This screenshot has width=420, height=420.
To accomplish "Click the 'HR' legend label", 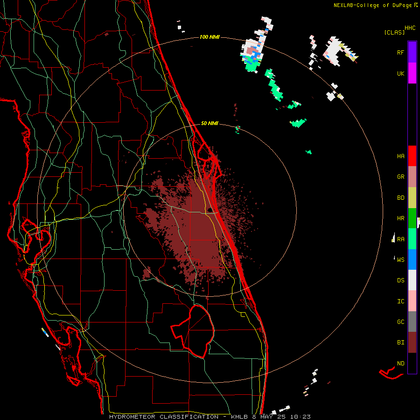I will 400,218.
